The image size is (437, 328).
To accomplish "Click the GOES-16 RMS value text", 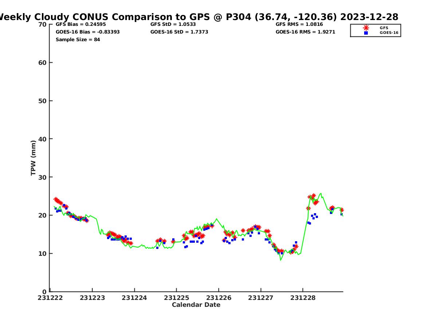I will [305, 32].
